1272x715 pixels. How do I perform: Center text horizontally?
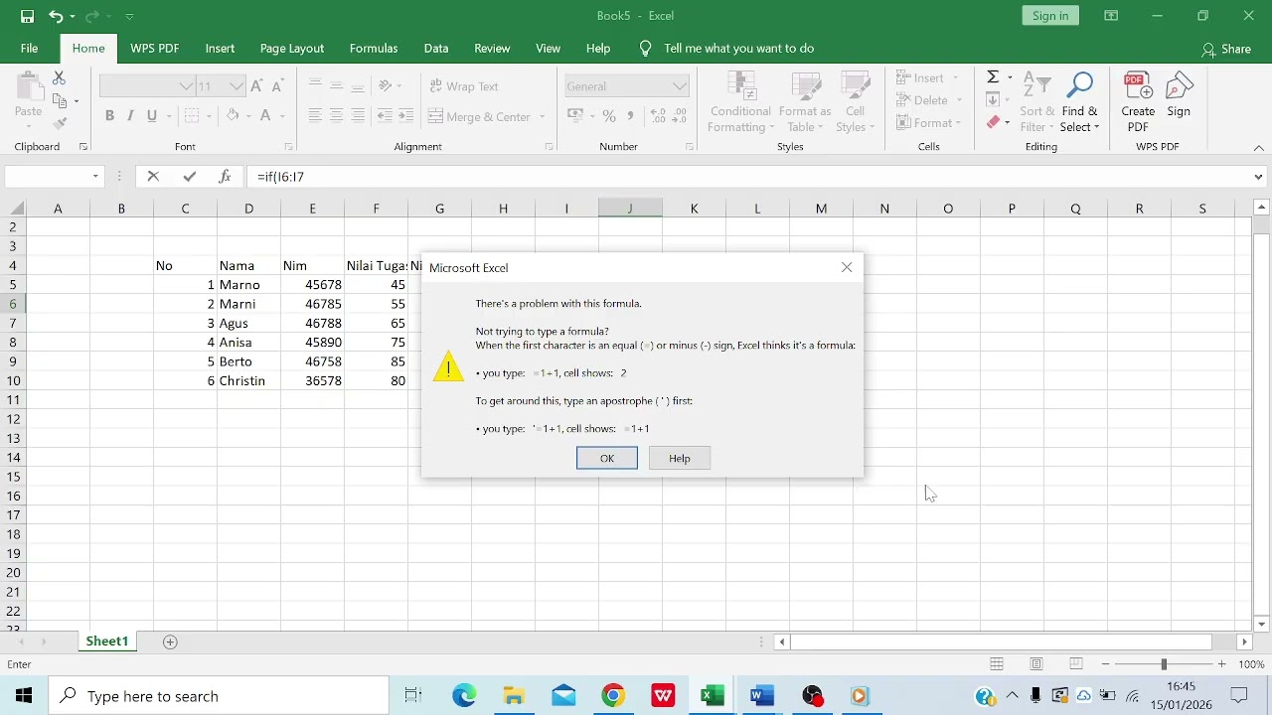[337, 116]
